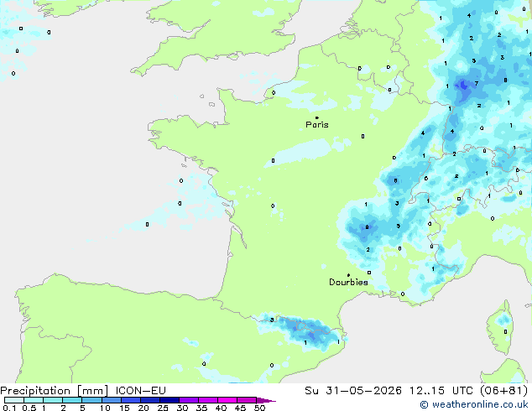The width and height of the screenshot is (532, 411).
Task: Click legend swatch between 40 and 45
Action: pyautogui.click(x=227, y=400)
